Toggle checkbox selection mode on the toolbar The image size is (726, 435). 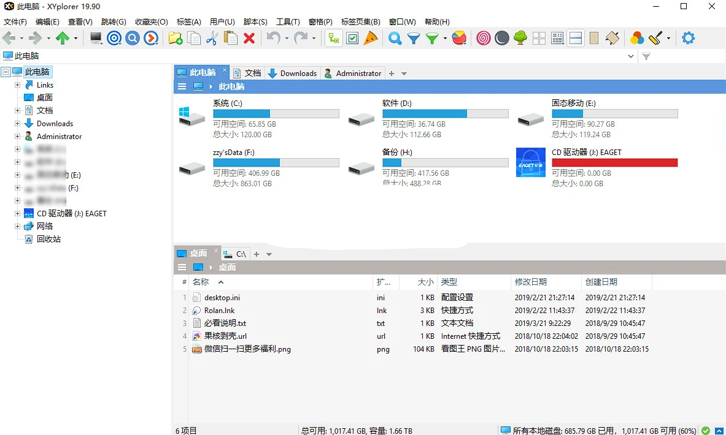tap(352, 38)
